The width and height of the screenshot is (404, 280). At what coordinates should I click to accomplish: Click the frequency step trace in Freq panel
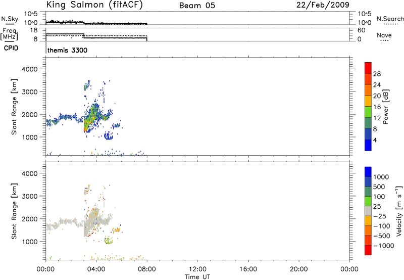point(96,37)
